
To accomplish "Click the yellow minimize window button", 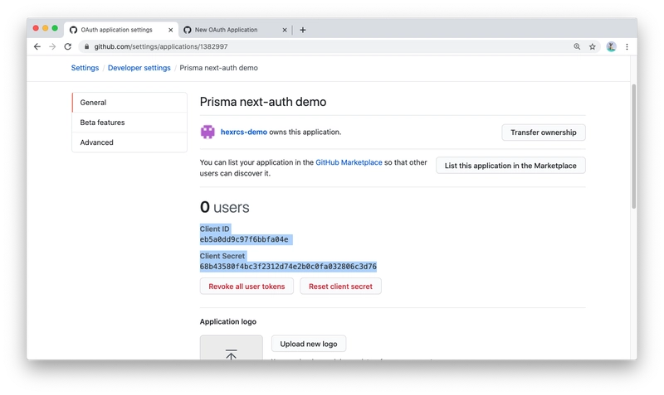I will 46,28.
